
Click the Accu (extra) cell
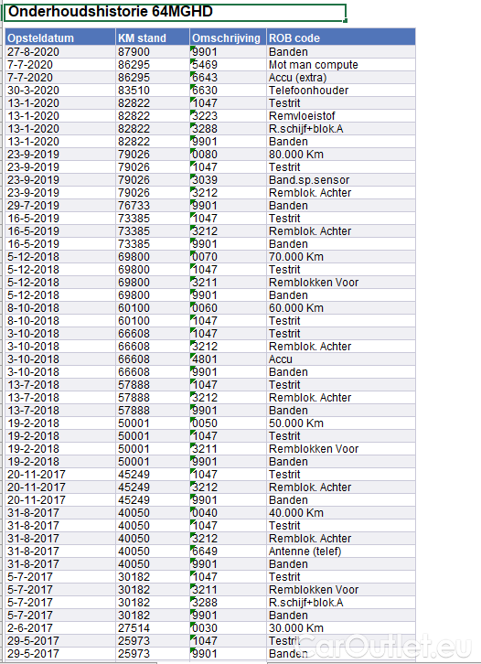click(341, 78)
